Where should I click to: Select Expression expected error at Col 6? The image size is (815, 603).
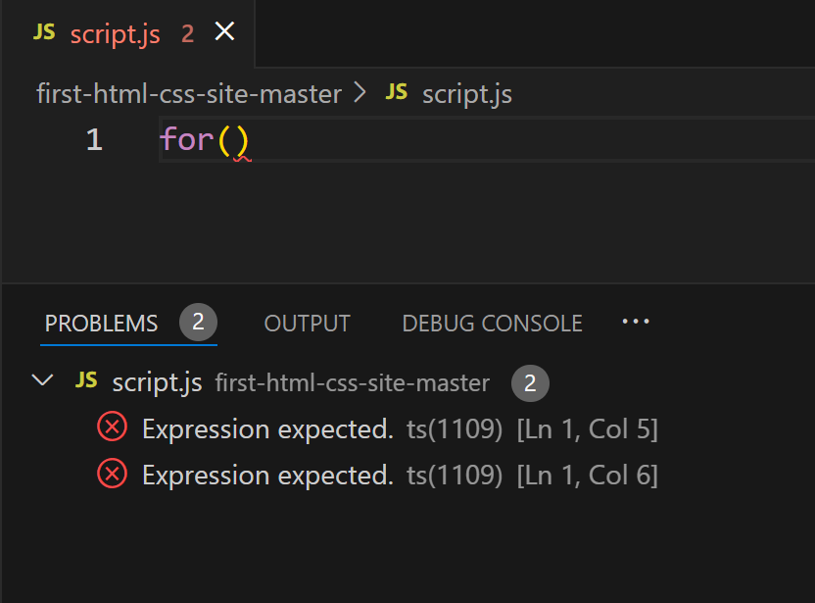click(x=407, y=475)
